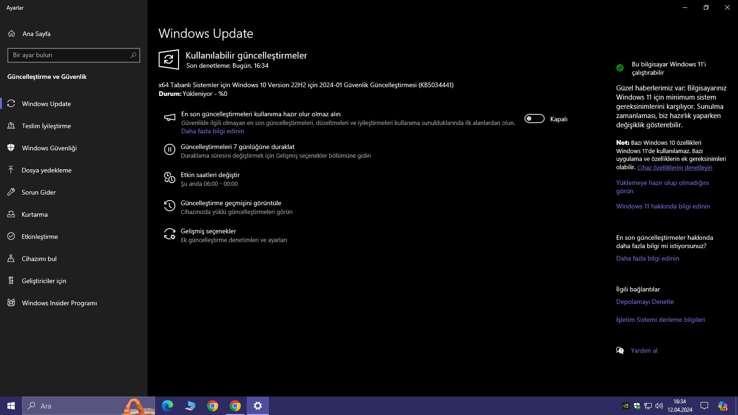Launch Microsoft Edge from the taskbar
The width and height of the screenshot is (738, 415).
tap(167, 406)
